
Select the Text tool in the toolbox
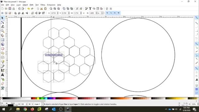[2, 75]
